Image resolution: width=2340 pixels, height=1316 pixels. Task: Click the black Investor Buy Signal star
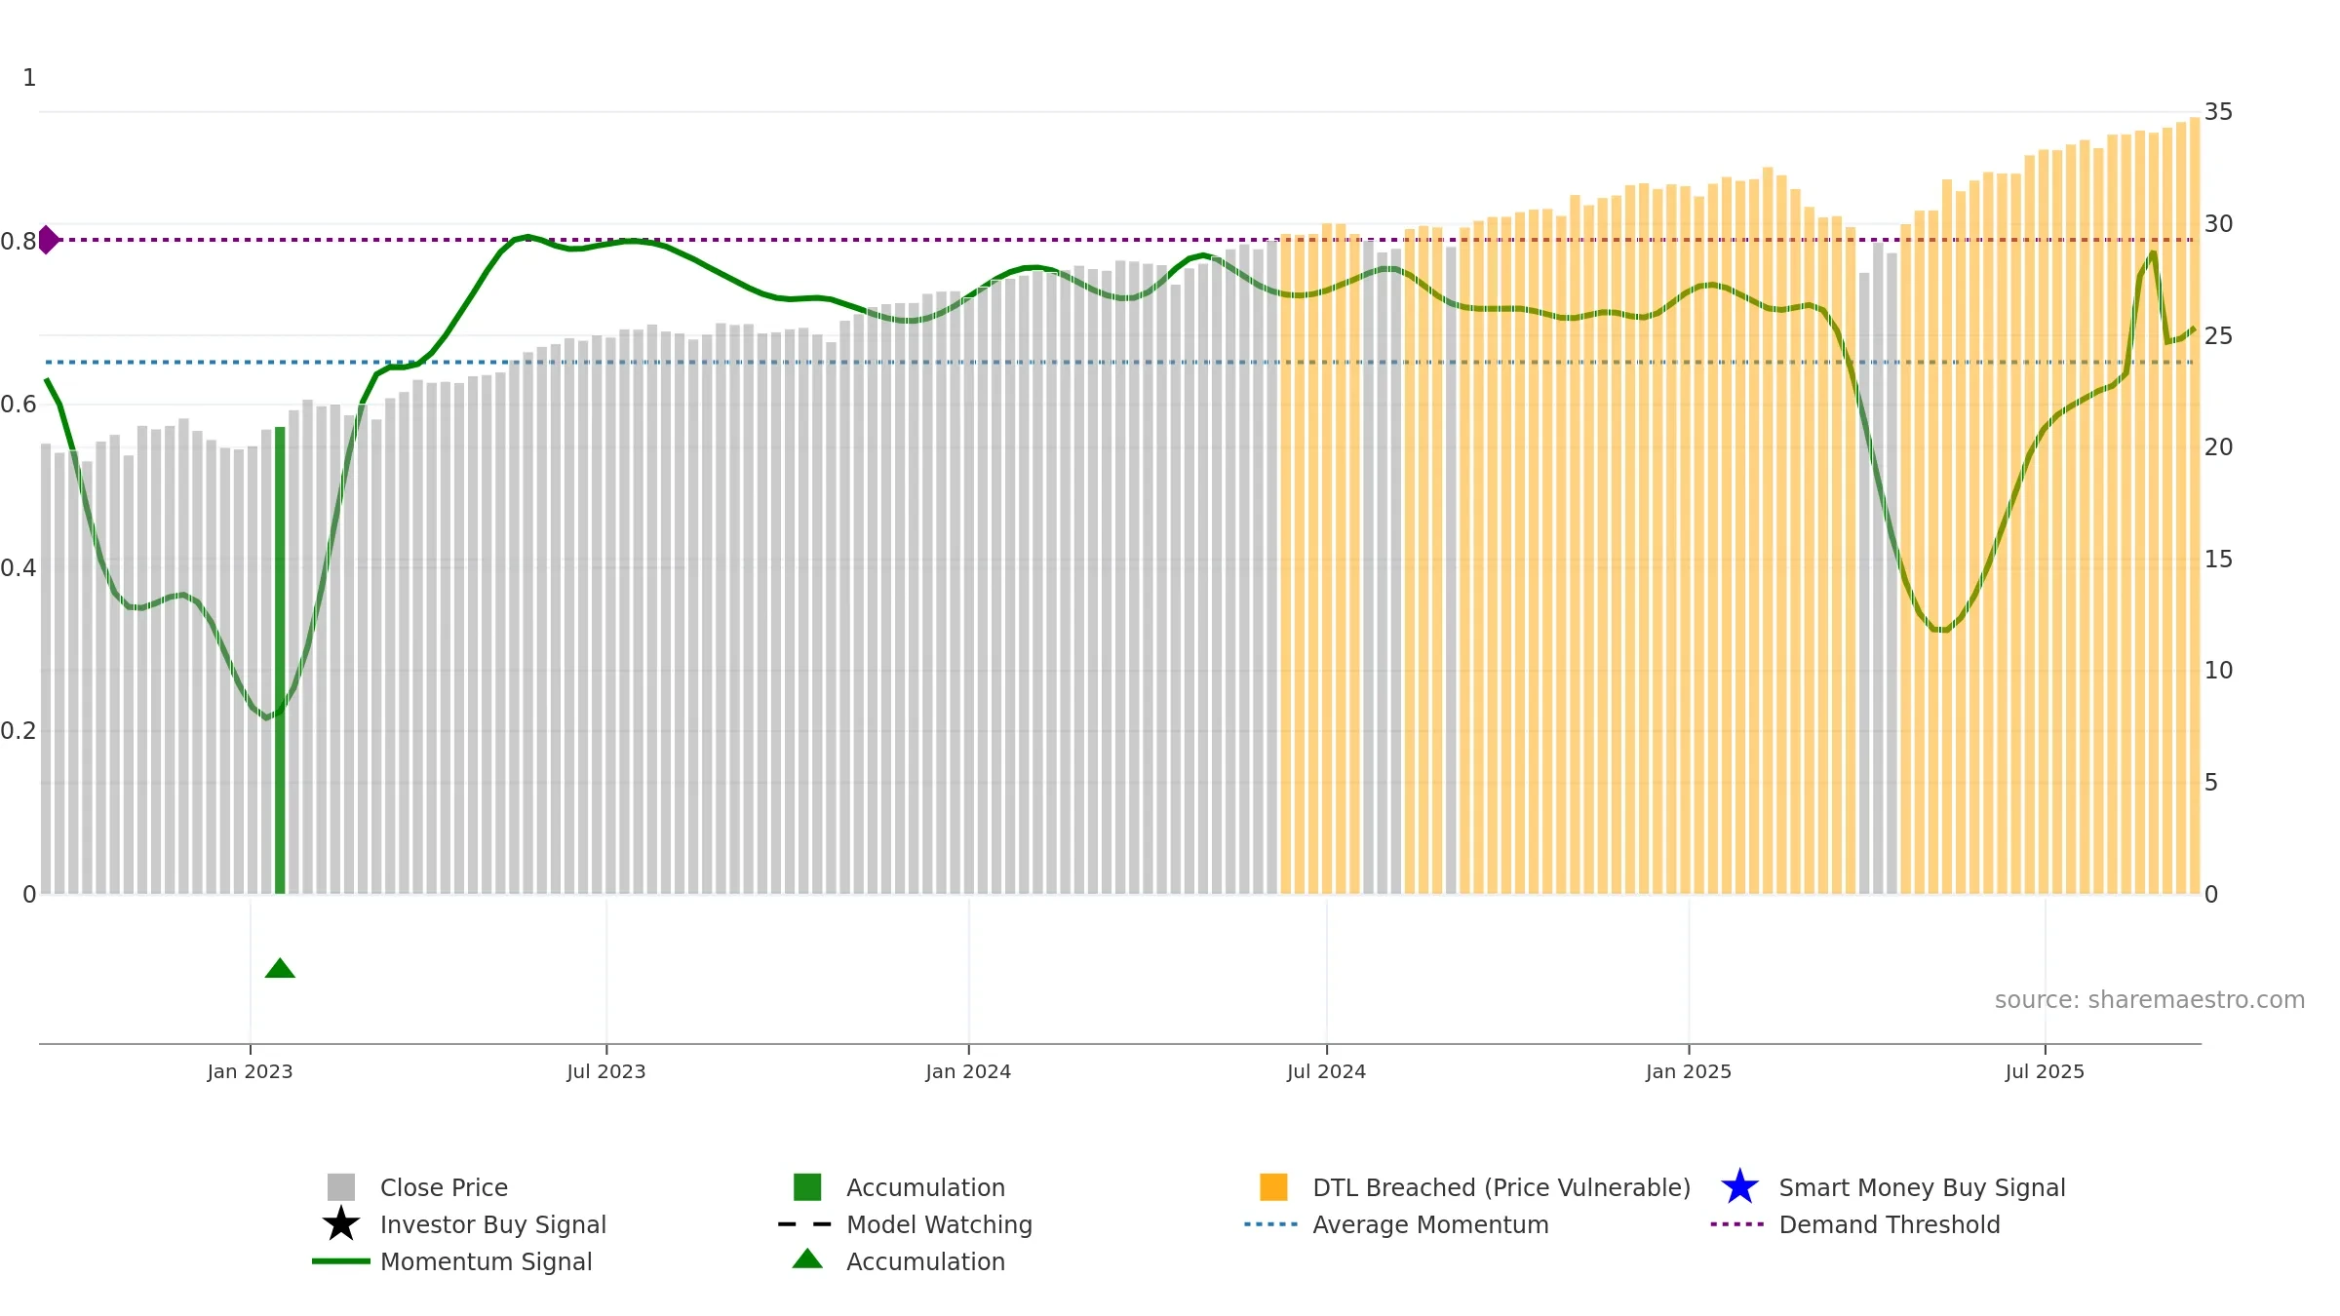341,1224
